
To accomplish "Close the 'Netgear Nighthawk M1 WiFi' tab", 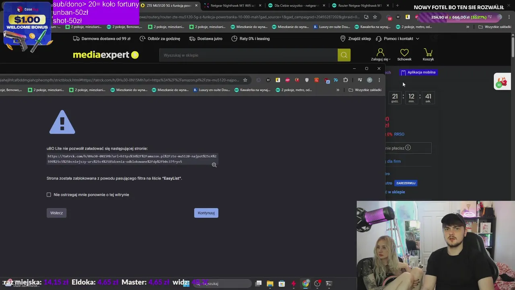I will click(260, 6).
